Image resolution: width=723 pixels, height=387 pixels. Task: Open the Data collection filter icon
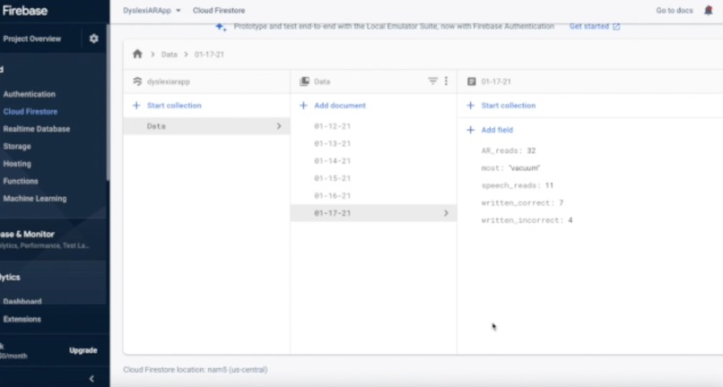point(432,82)
